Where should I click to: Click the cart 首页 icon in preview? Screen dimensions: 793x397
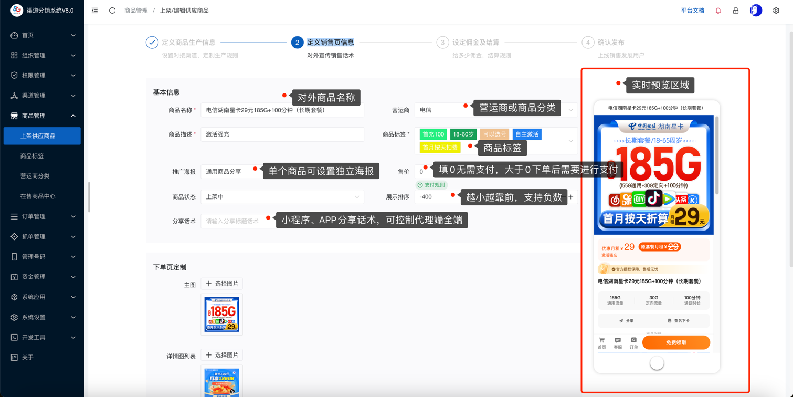pyautogui.click(x=602, y=343)
